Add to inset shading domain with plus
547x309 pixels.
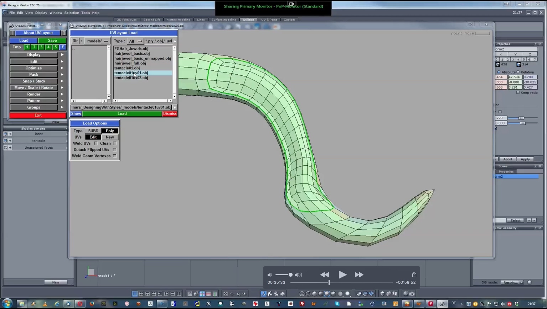point(10,134)
